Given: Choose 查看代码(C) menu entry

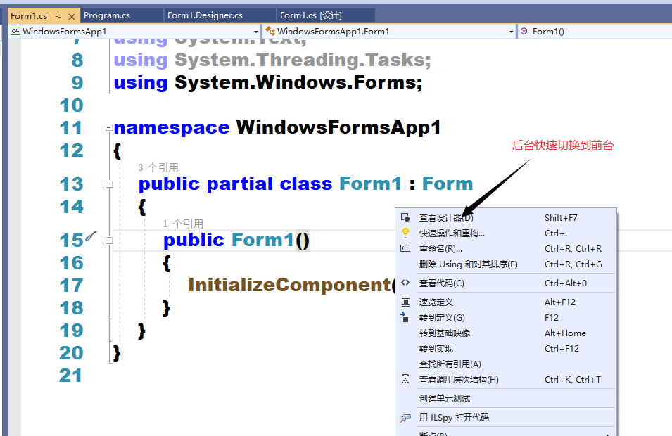Looking at the screenshot, I should tap(506, 283).
